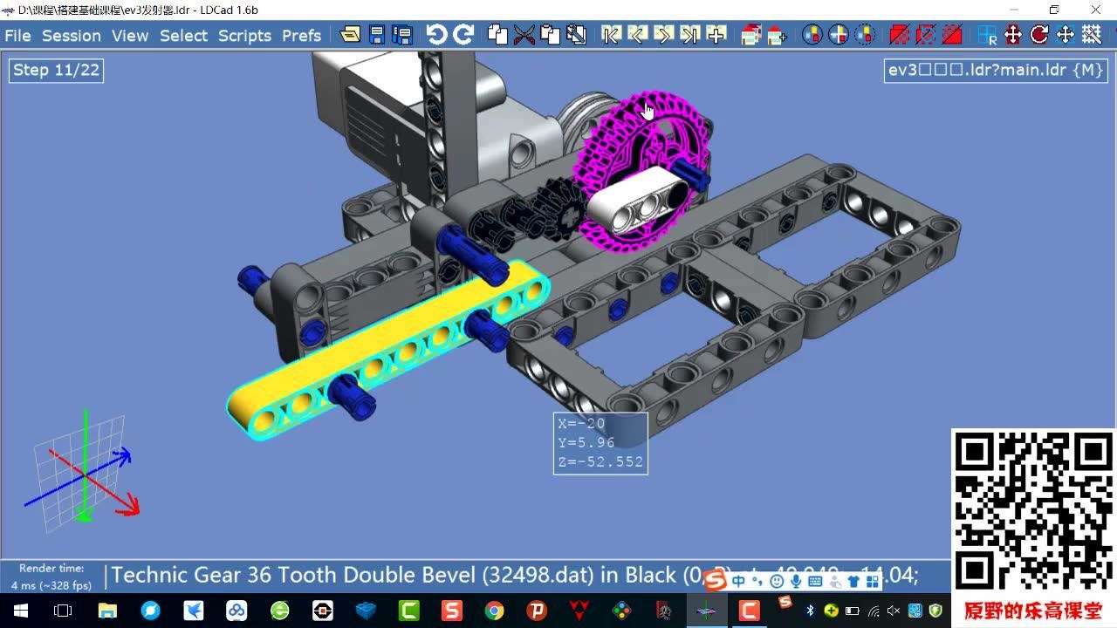This screenshot has height=628, width=1117.
Task: Click the ev3 main.ldr title button
Action: point(994,70)
